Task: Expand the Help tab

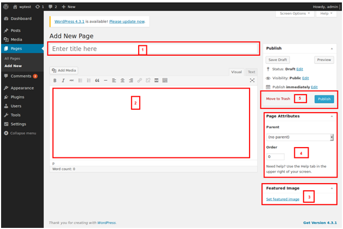Action: (326, 14)
